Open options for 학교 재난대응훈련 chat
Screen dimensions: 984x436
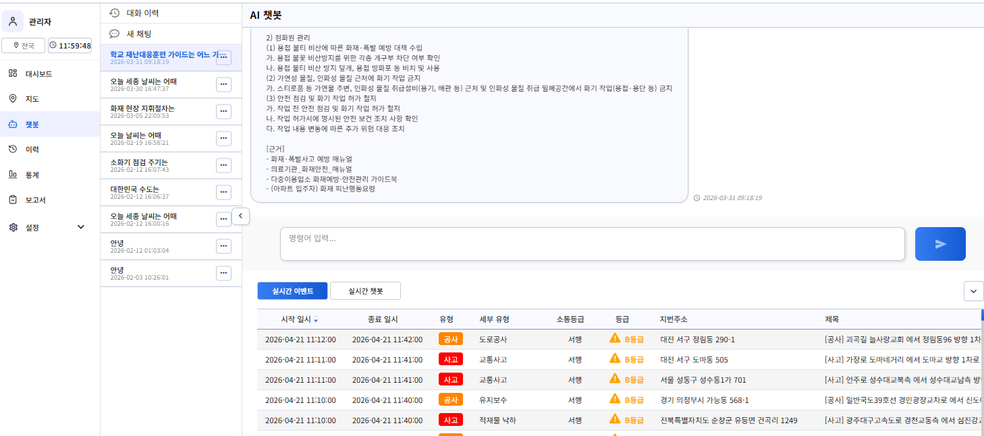pos(224,57)
